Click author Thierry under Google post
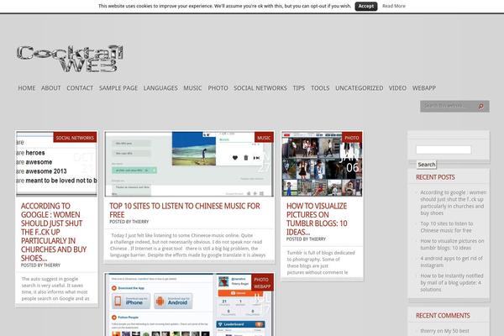The image size is (504, 336). pyautogui.click(x=52, y=265)
